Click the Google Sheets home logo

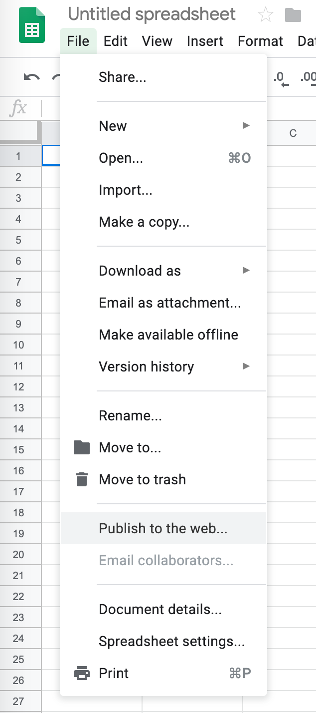(x=32, y=25)
